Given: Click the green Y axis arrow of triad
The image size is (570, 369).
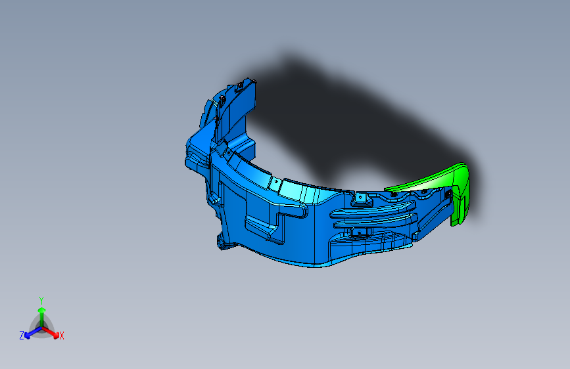Looking at the screenshot, I should [x=42, y=316].
